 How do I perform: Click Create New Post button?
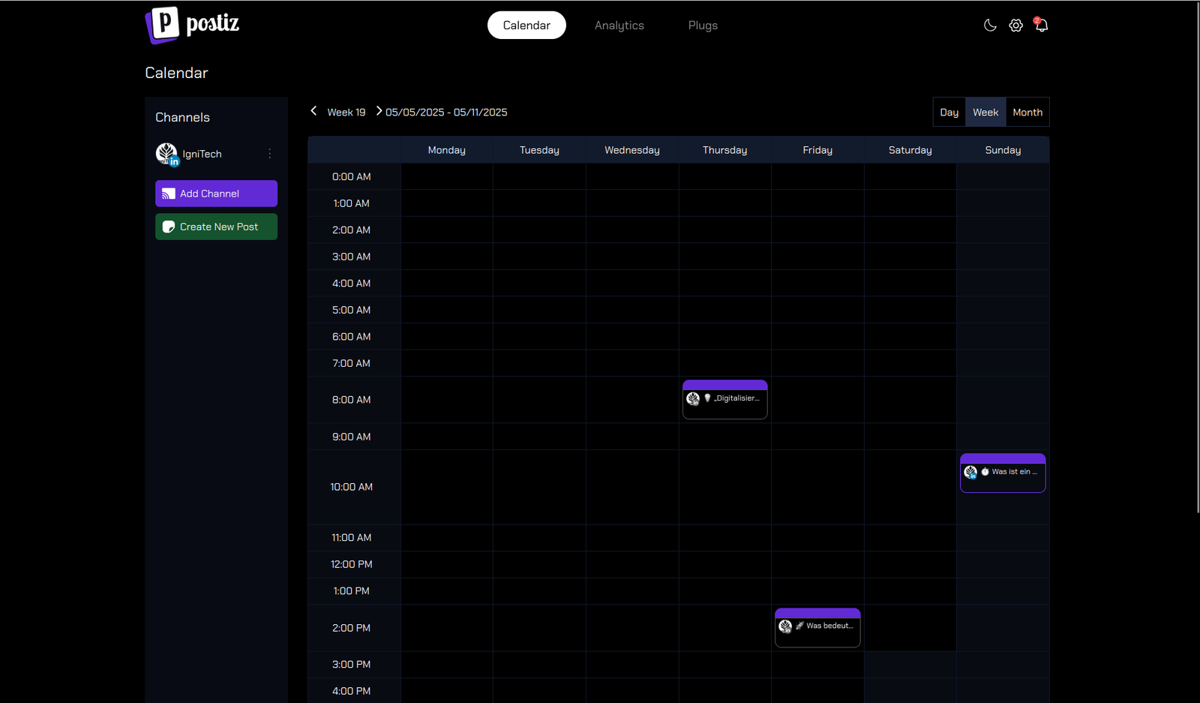216,227
